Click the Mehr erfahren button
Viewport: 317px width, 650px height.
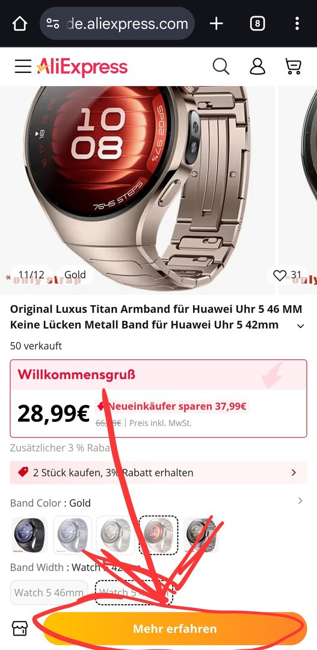click(175, 628)
